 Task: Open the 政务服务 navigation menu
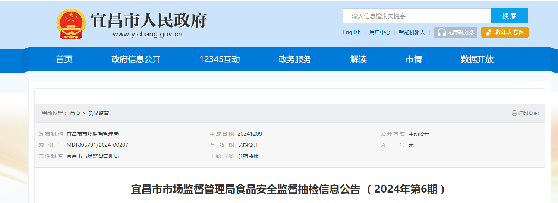(x=295, y=59)
